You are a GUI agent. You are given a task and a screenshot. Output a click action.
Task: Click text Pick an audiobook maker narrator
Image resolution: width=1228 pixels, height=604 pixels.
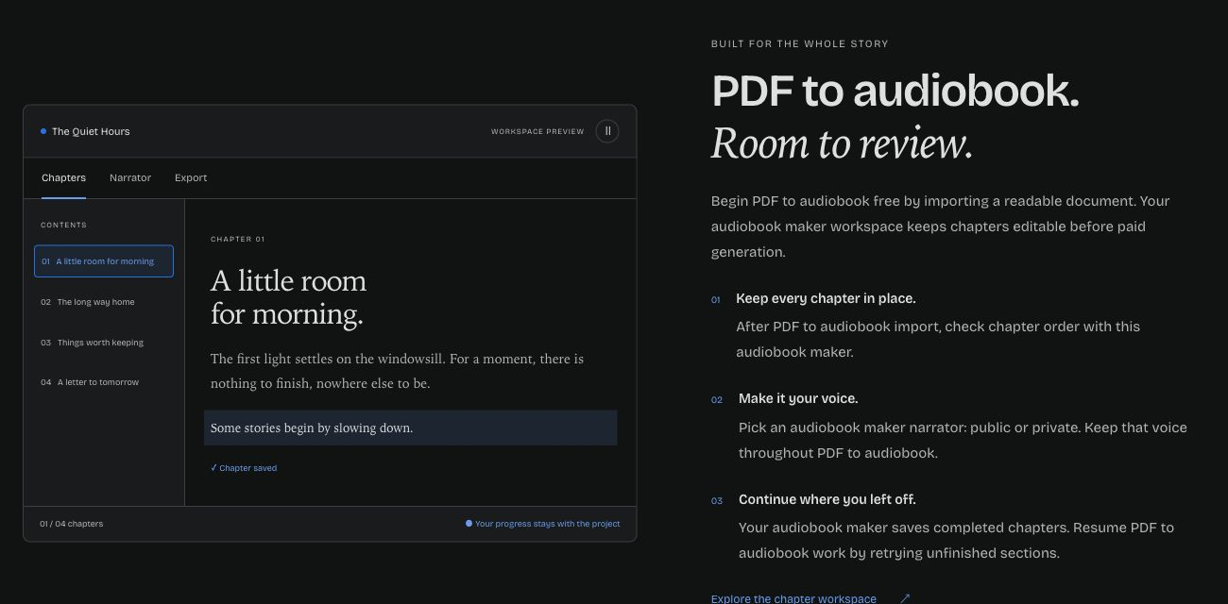tap(963, 440)
